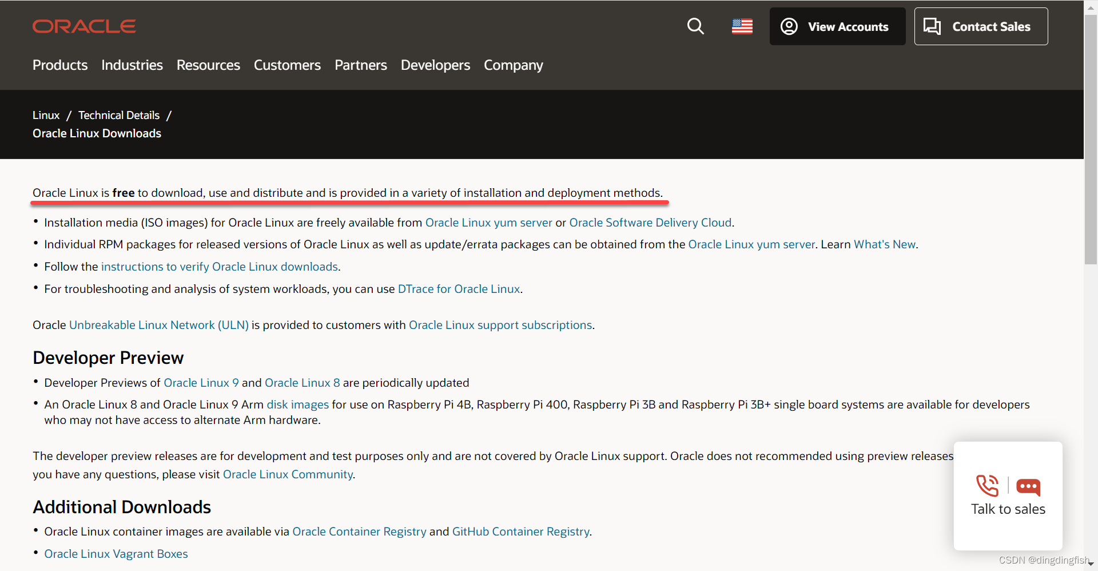Open the What's New link
Viewport: 1098px width, 571px height.
pos(885,244)
